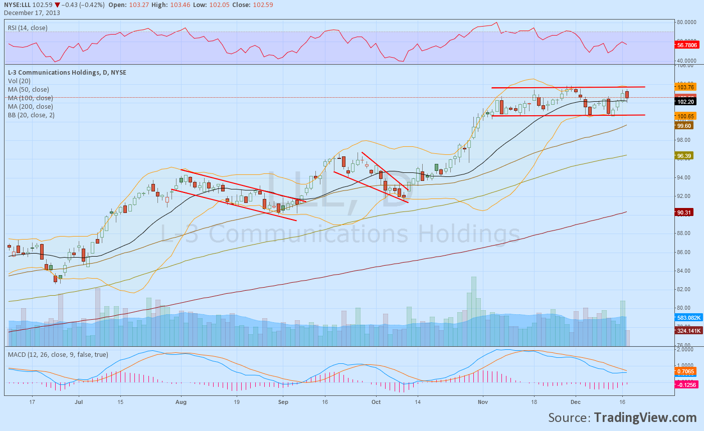Image resolution: width=704 pixels, height=431 pixels.
Task: Click the 200 MA price tag 90.31
Action: (684, 212)
